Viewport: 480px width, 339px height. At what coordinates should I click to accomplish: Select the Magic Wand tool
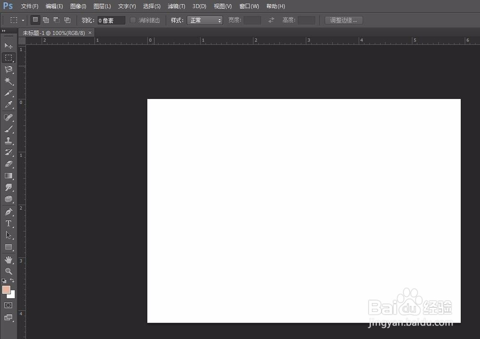[8, 81]
